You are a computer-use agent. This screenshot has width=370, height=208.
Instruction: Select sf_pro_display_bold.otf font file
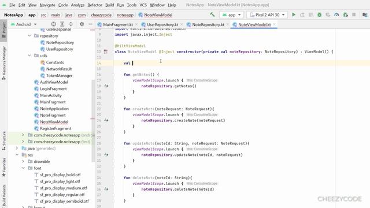click(60, 174)
